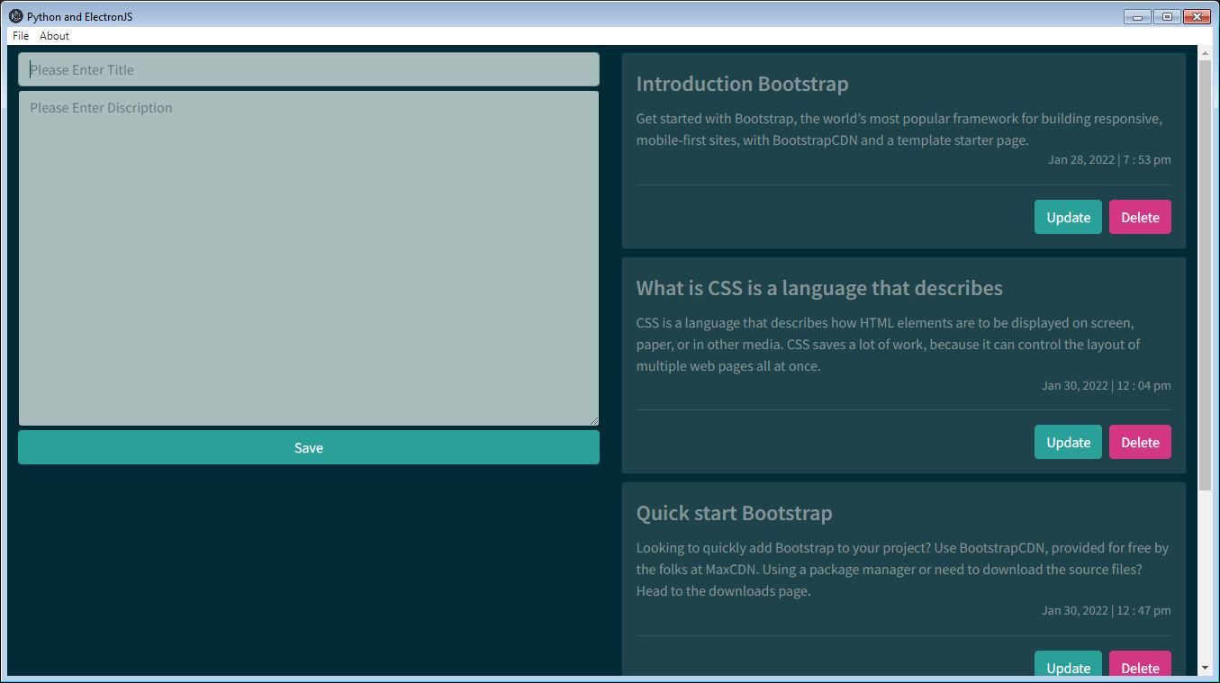
Task: Click the Please Enter Title field
Action: tap(309, 69)
